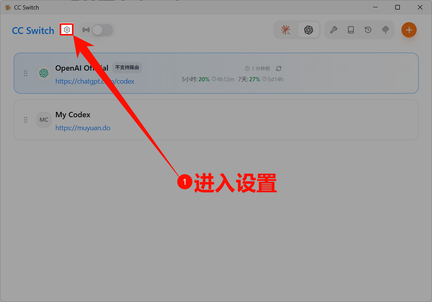Click the CC Switch heading logo text
This screenshot has height=302, width=432.
click(33, 31)
